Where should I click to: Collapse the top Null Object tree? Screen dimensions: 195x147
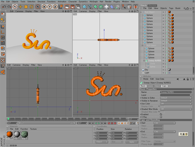pos(141,12)
